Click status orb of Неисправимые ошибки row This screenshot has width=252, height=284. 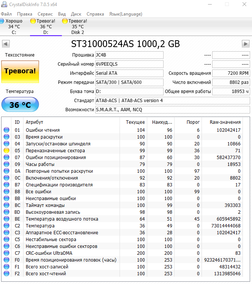coord(6,198)
